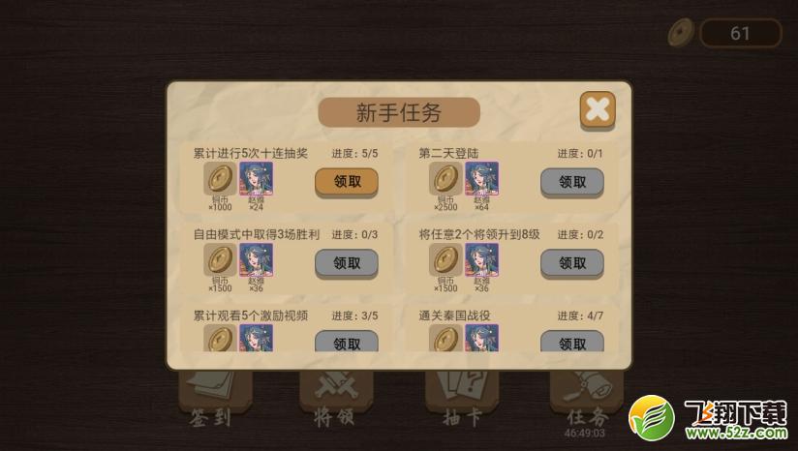Screen dimensions: 798x451
Task: Tap the 赵姬 ×64 character reward portrait
Action: [481, 178]
